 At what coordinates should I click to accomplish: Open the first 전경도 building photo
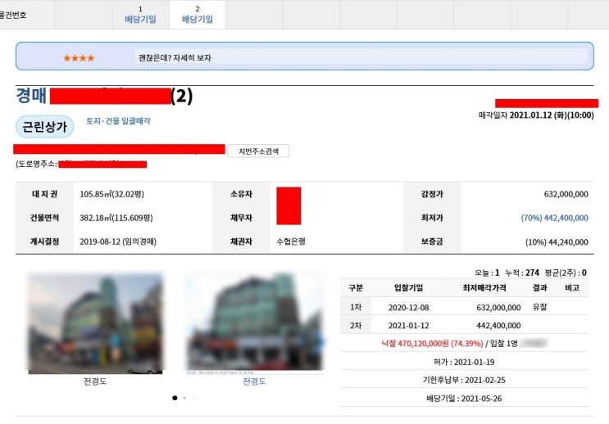point(95,323)
